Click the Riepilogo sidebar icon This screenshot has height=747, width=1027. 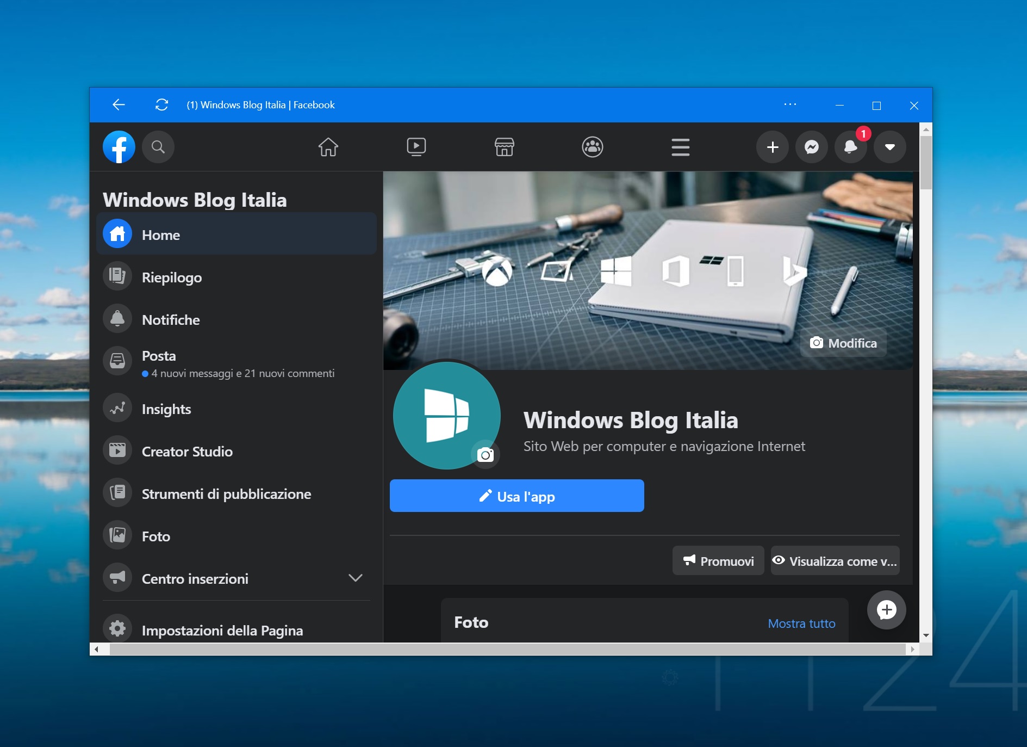coord(117,276)
